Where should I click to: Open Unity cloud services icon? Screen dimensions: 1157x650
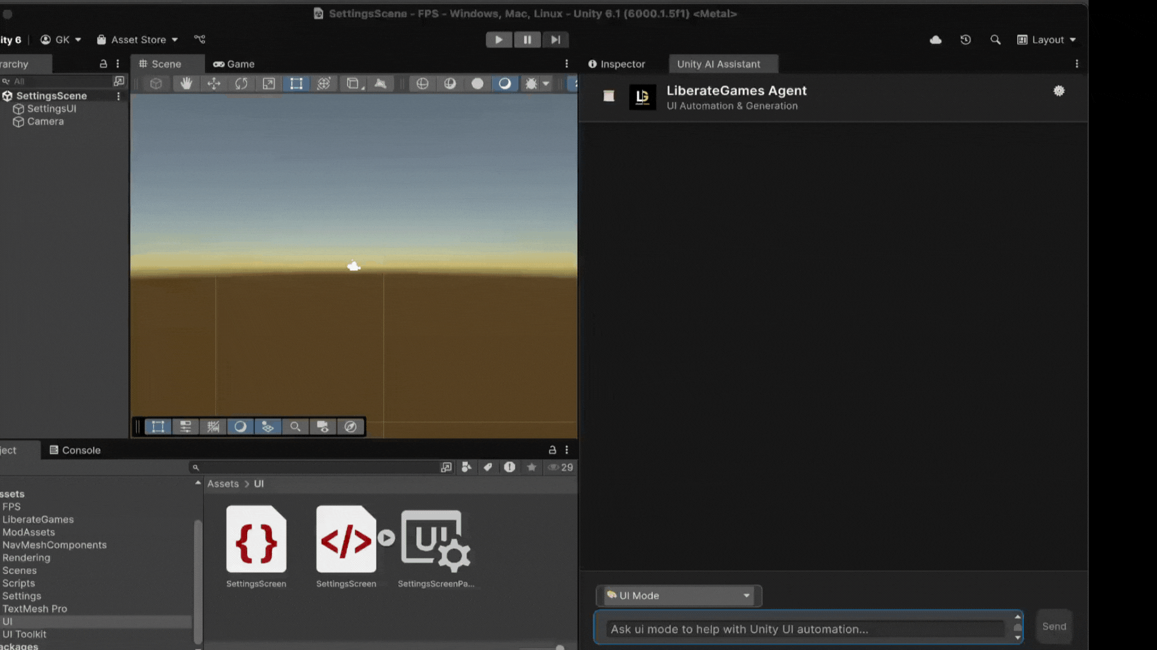coord(935,39)
